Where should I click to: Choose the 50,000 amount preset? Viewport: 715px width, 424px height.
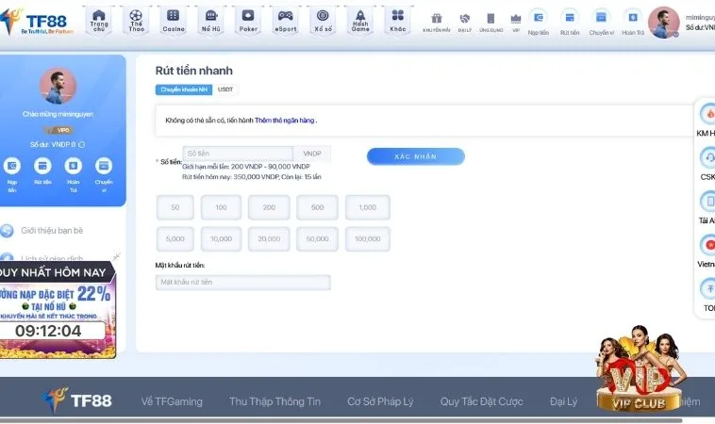317,239
